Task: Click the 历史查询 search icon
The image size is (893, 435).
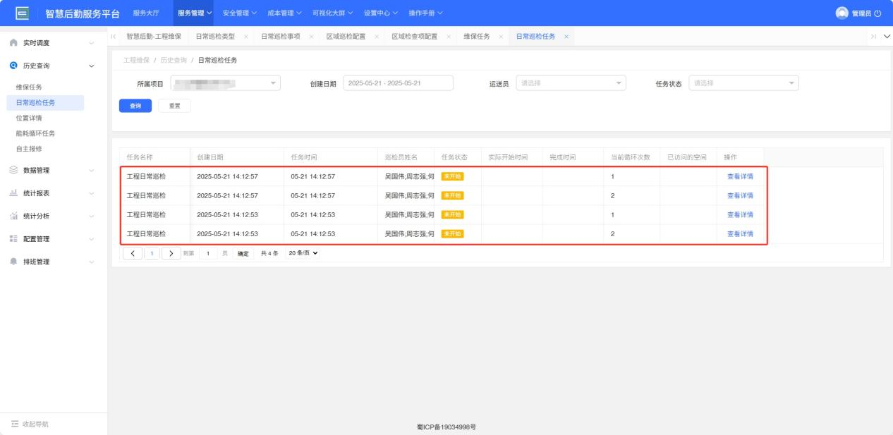Action: point(14,66)
